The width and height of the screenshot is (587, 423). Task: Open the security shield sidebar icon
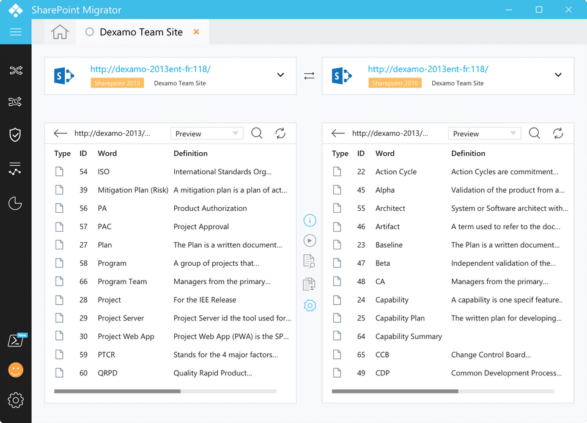15,134
